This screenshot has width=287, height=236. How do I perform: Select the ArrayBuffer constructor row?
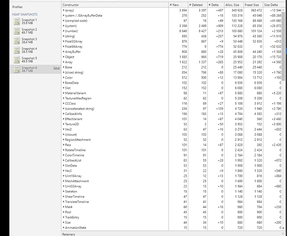point(172,52)
